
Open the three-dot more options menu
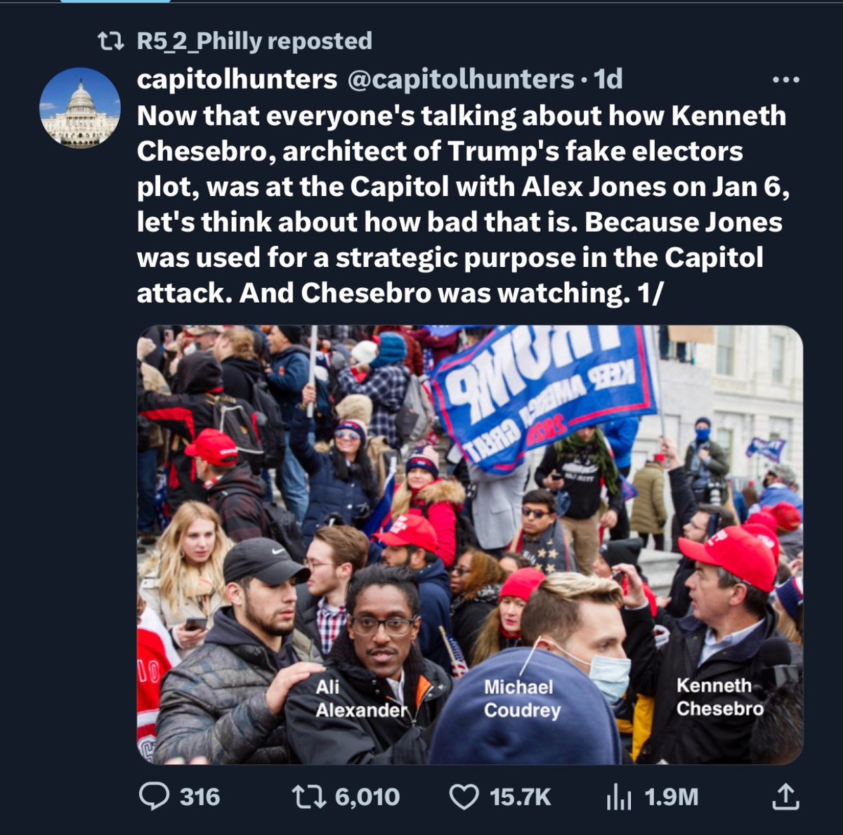785,80
